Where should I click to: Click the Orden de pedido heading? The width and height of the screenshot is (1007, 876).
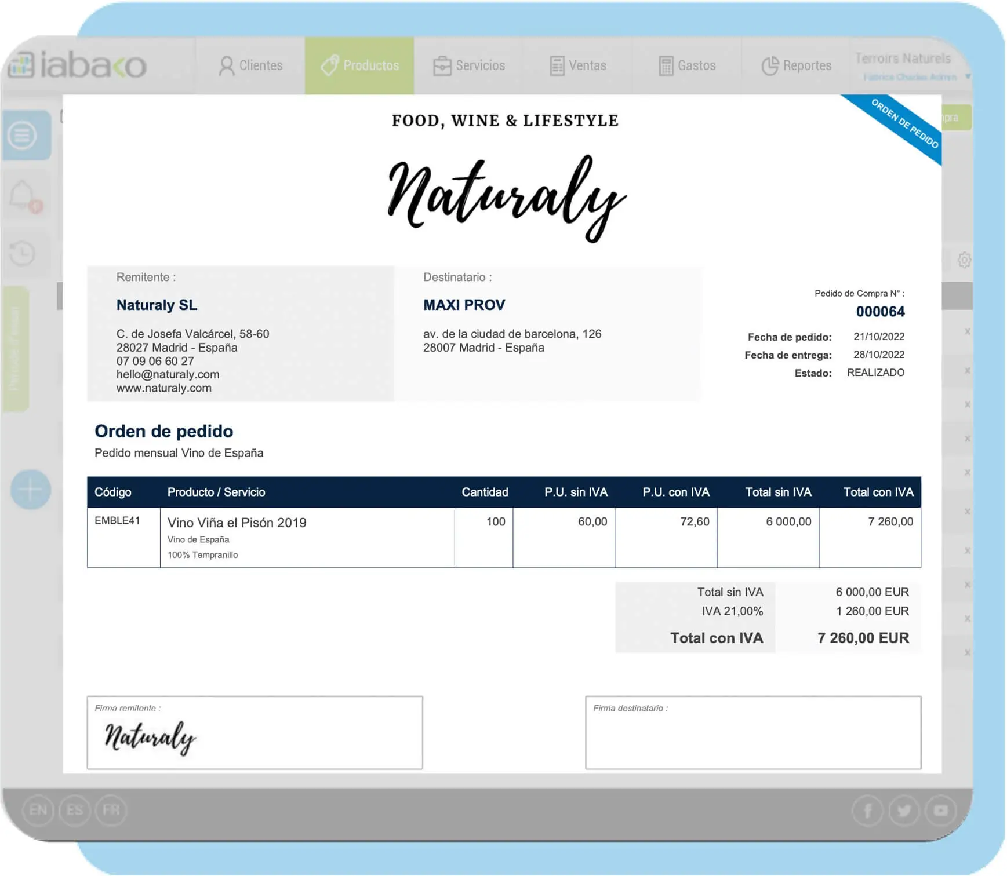(163, 431)
